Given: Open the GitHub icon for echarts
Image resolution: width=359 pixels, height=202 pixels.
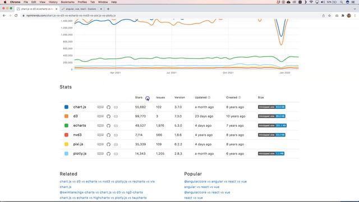Looking at the screenshot, I should [x=108, y=126].
